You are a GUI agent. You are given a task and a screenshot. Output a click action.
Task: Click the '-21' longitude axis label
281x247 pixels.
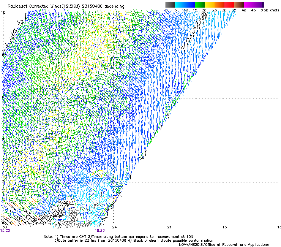pyautogui.click(x=168, y=227)
